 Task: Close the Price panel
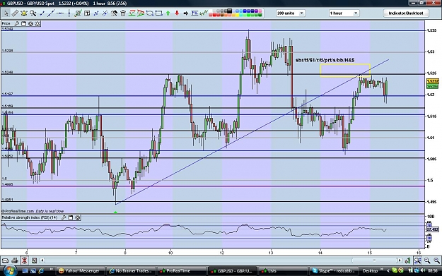(30, 23)
